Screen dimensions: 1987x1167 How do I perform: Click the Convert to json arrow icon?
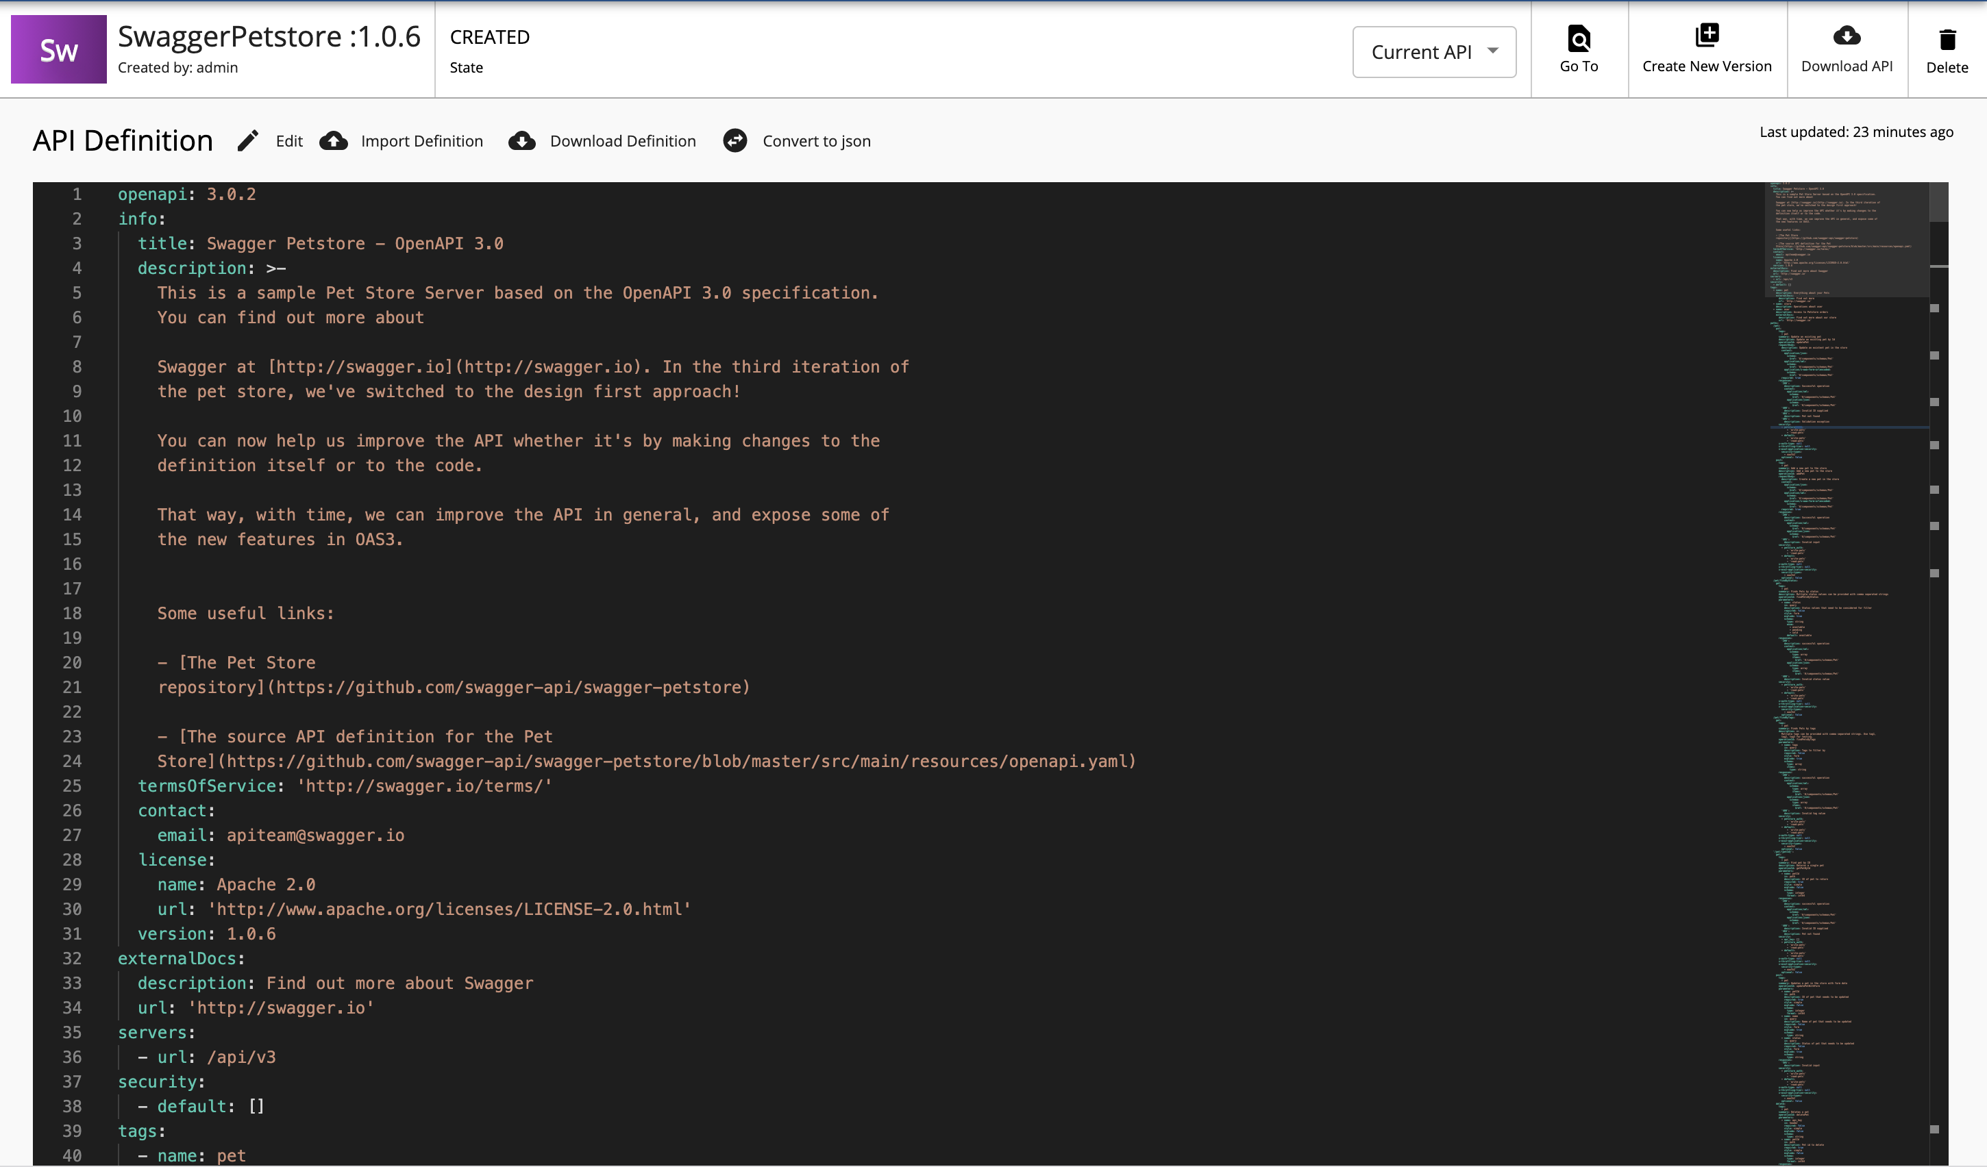pos(735,140)
